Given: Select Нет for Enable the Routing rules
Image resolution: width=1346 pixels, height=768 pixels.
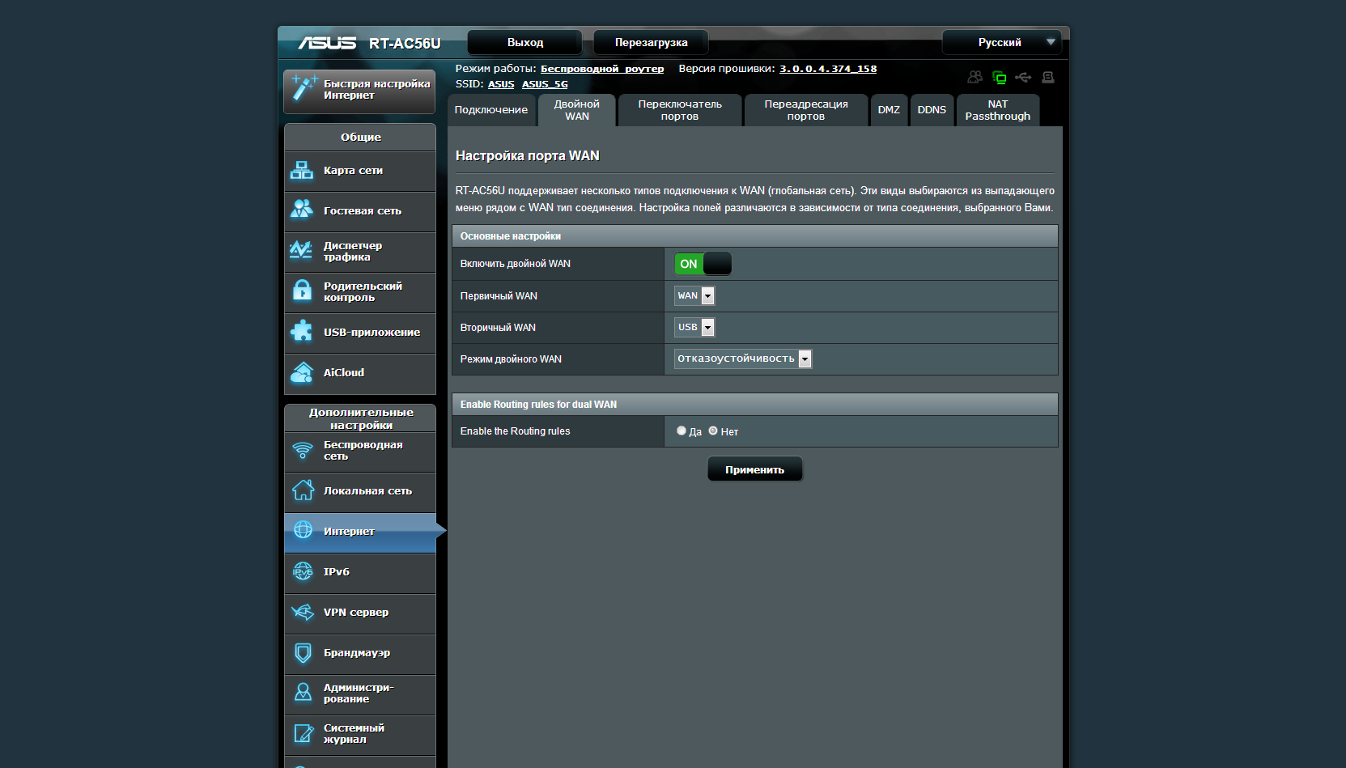Looking at the screenshot, I should tap(713, 431).
